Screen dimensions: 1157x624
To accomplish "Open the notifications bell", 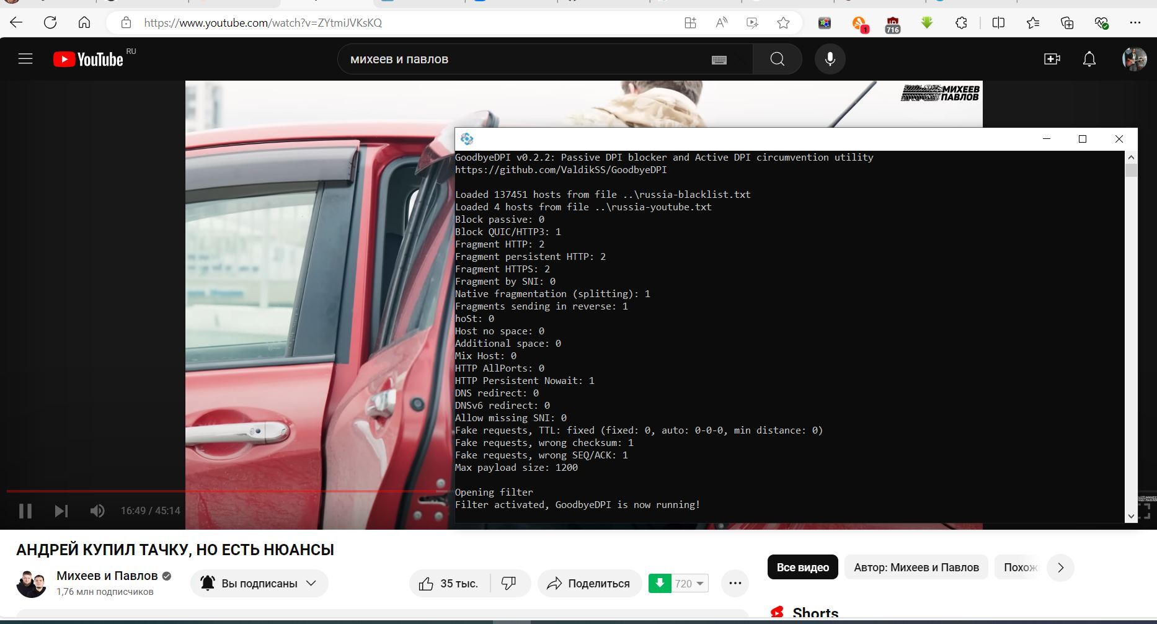I will pos(1089,60).
